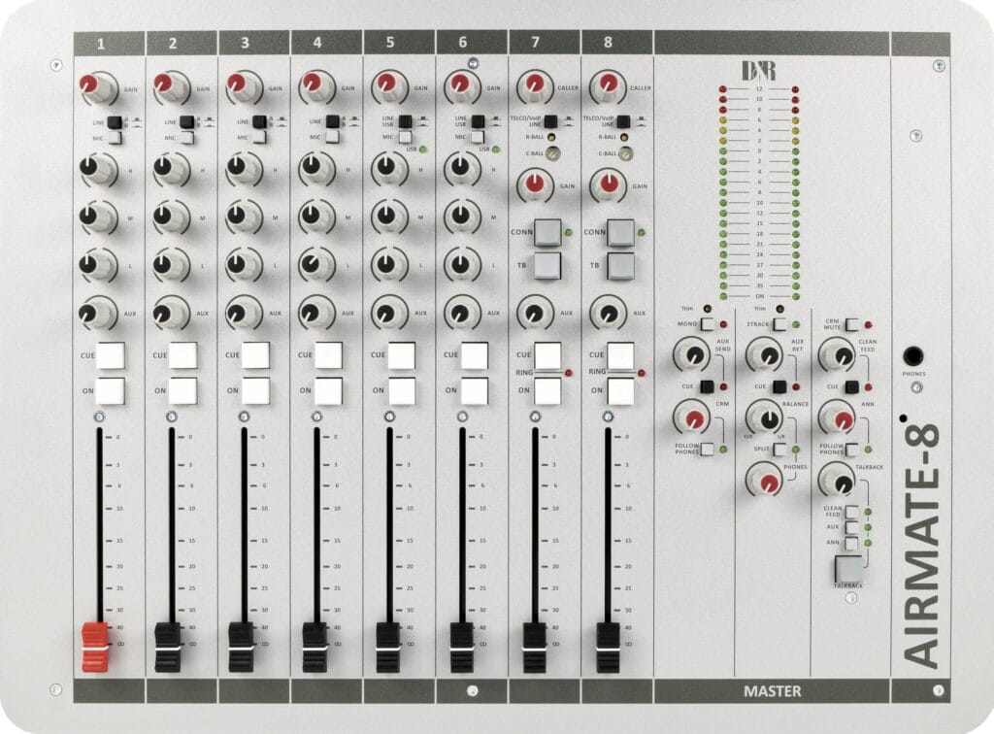Click the red CRM level knob
This screenshot has height=734, width=994.
click(x=694, y=418)
